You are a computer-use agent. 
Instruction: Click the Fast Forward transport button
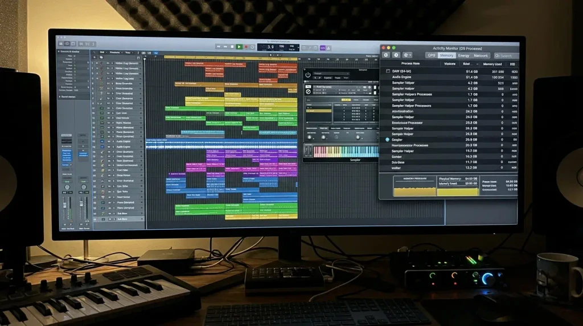[225, 47]
